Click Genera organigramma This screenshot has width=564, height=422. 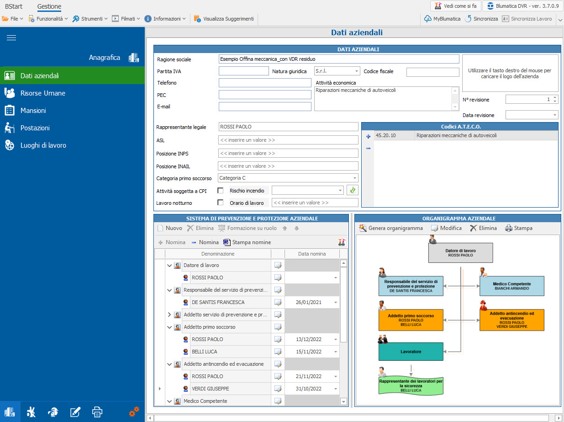[x=391, y=228]
